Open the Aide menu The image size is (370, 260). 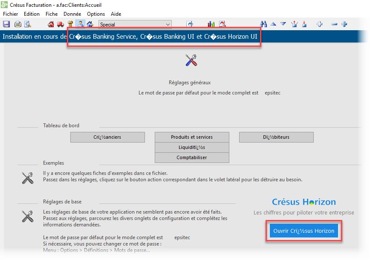pyautogui.click(x=116, y=14)
